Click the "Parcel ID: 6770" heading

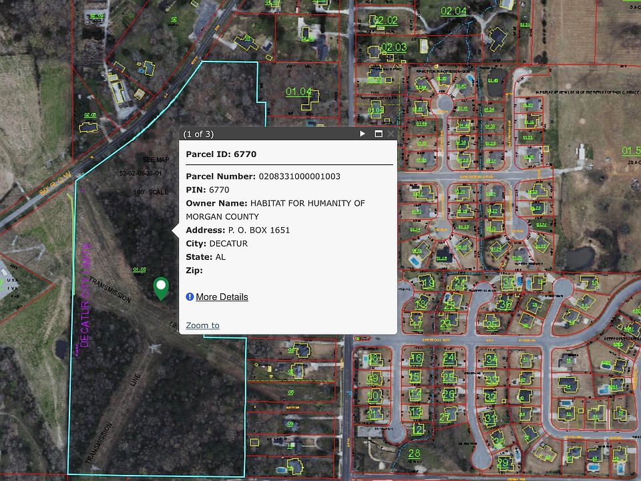pos(221,154)
